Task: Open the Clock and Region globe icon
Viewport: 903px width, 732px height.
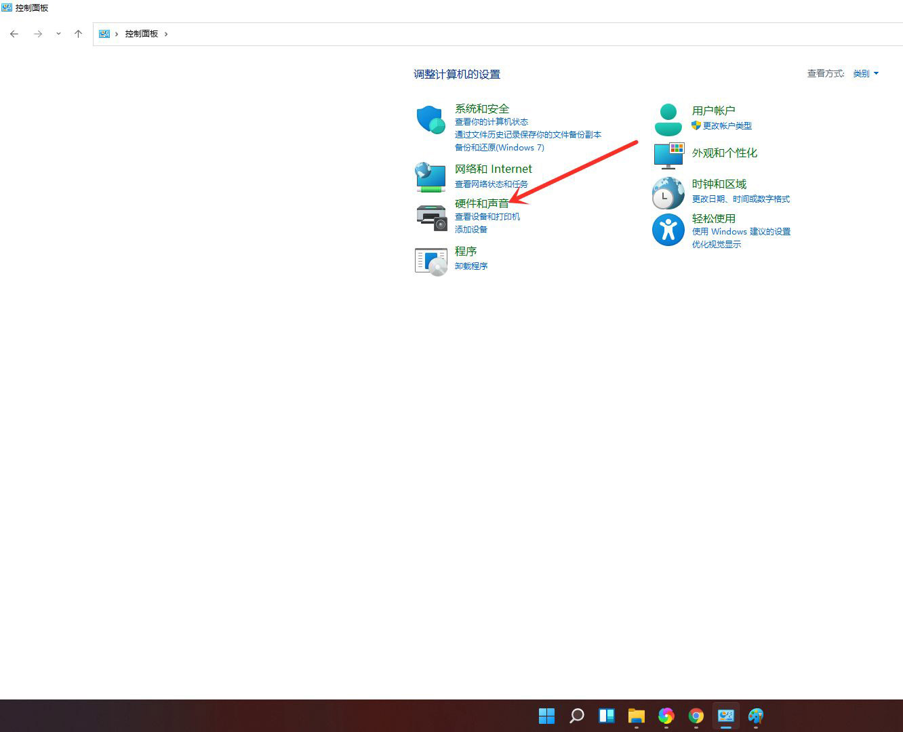Action: click(x=668, y=193)
